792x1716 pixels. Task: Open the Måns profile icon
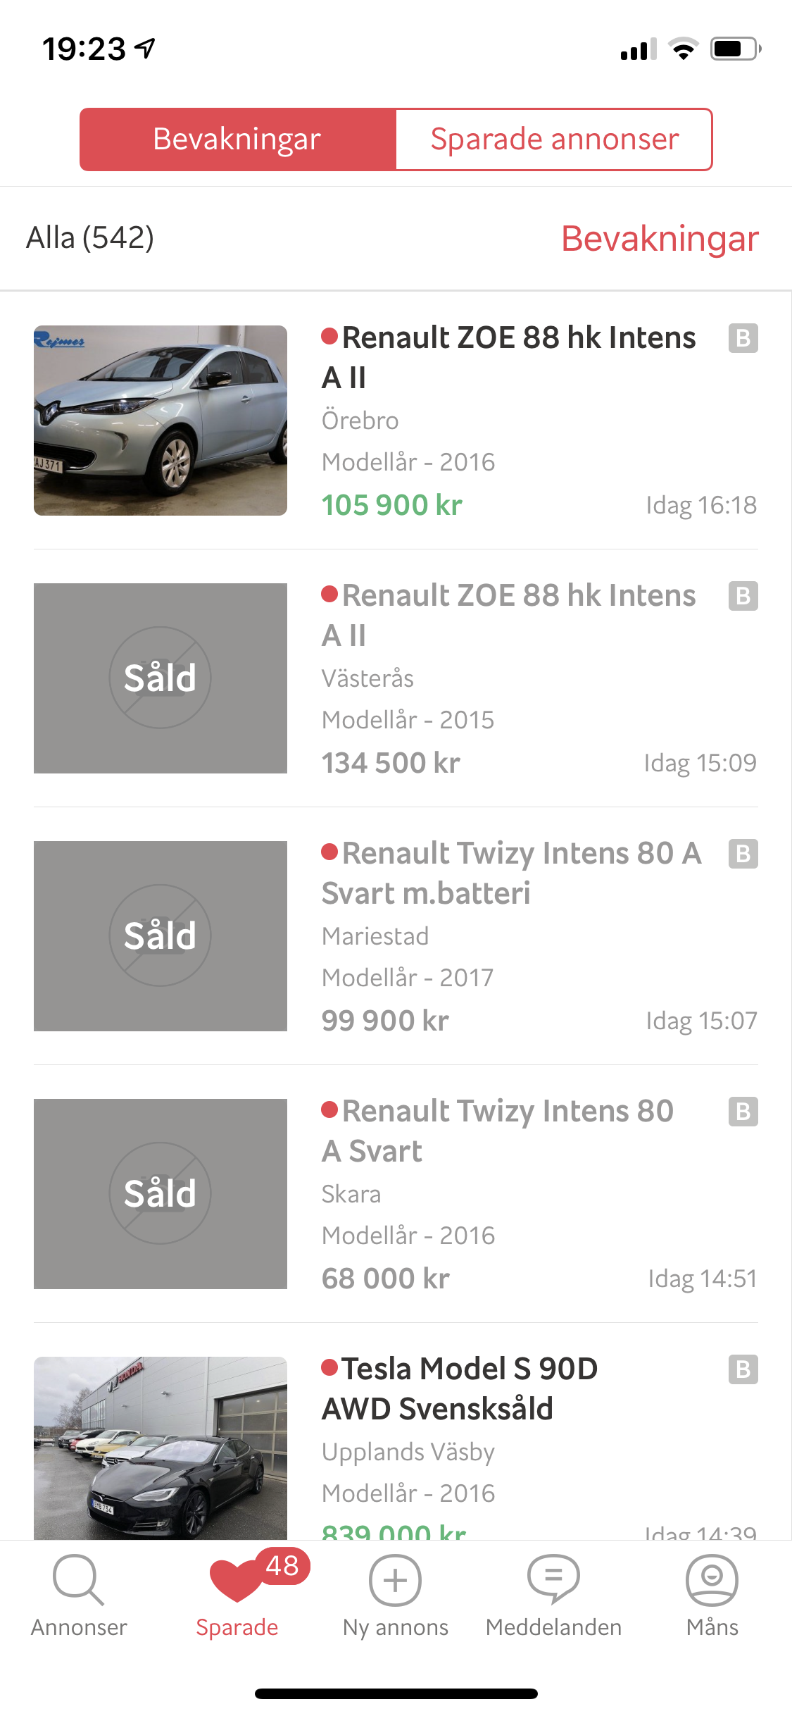coord(712,1580)
